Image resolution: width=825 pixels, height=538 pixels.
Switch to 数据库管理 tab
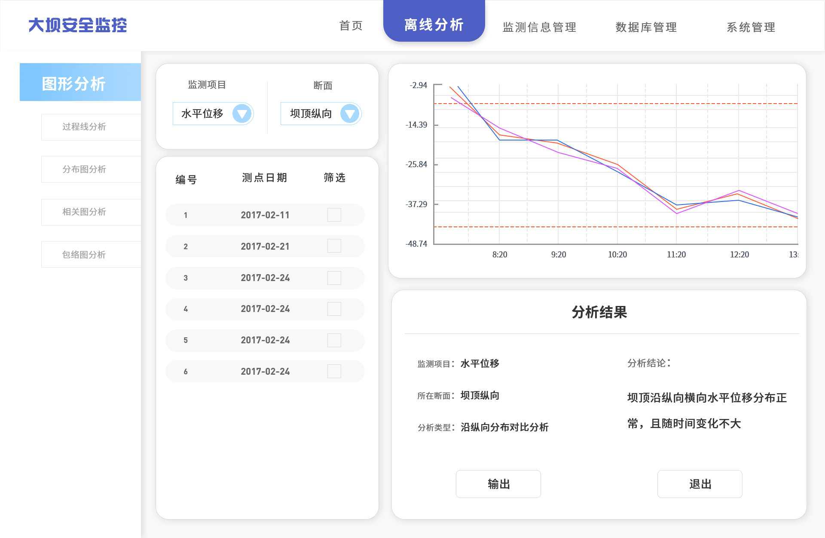[646, 27]
